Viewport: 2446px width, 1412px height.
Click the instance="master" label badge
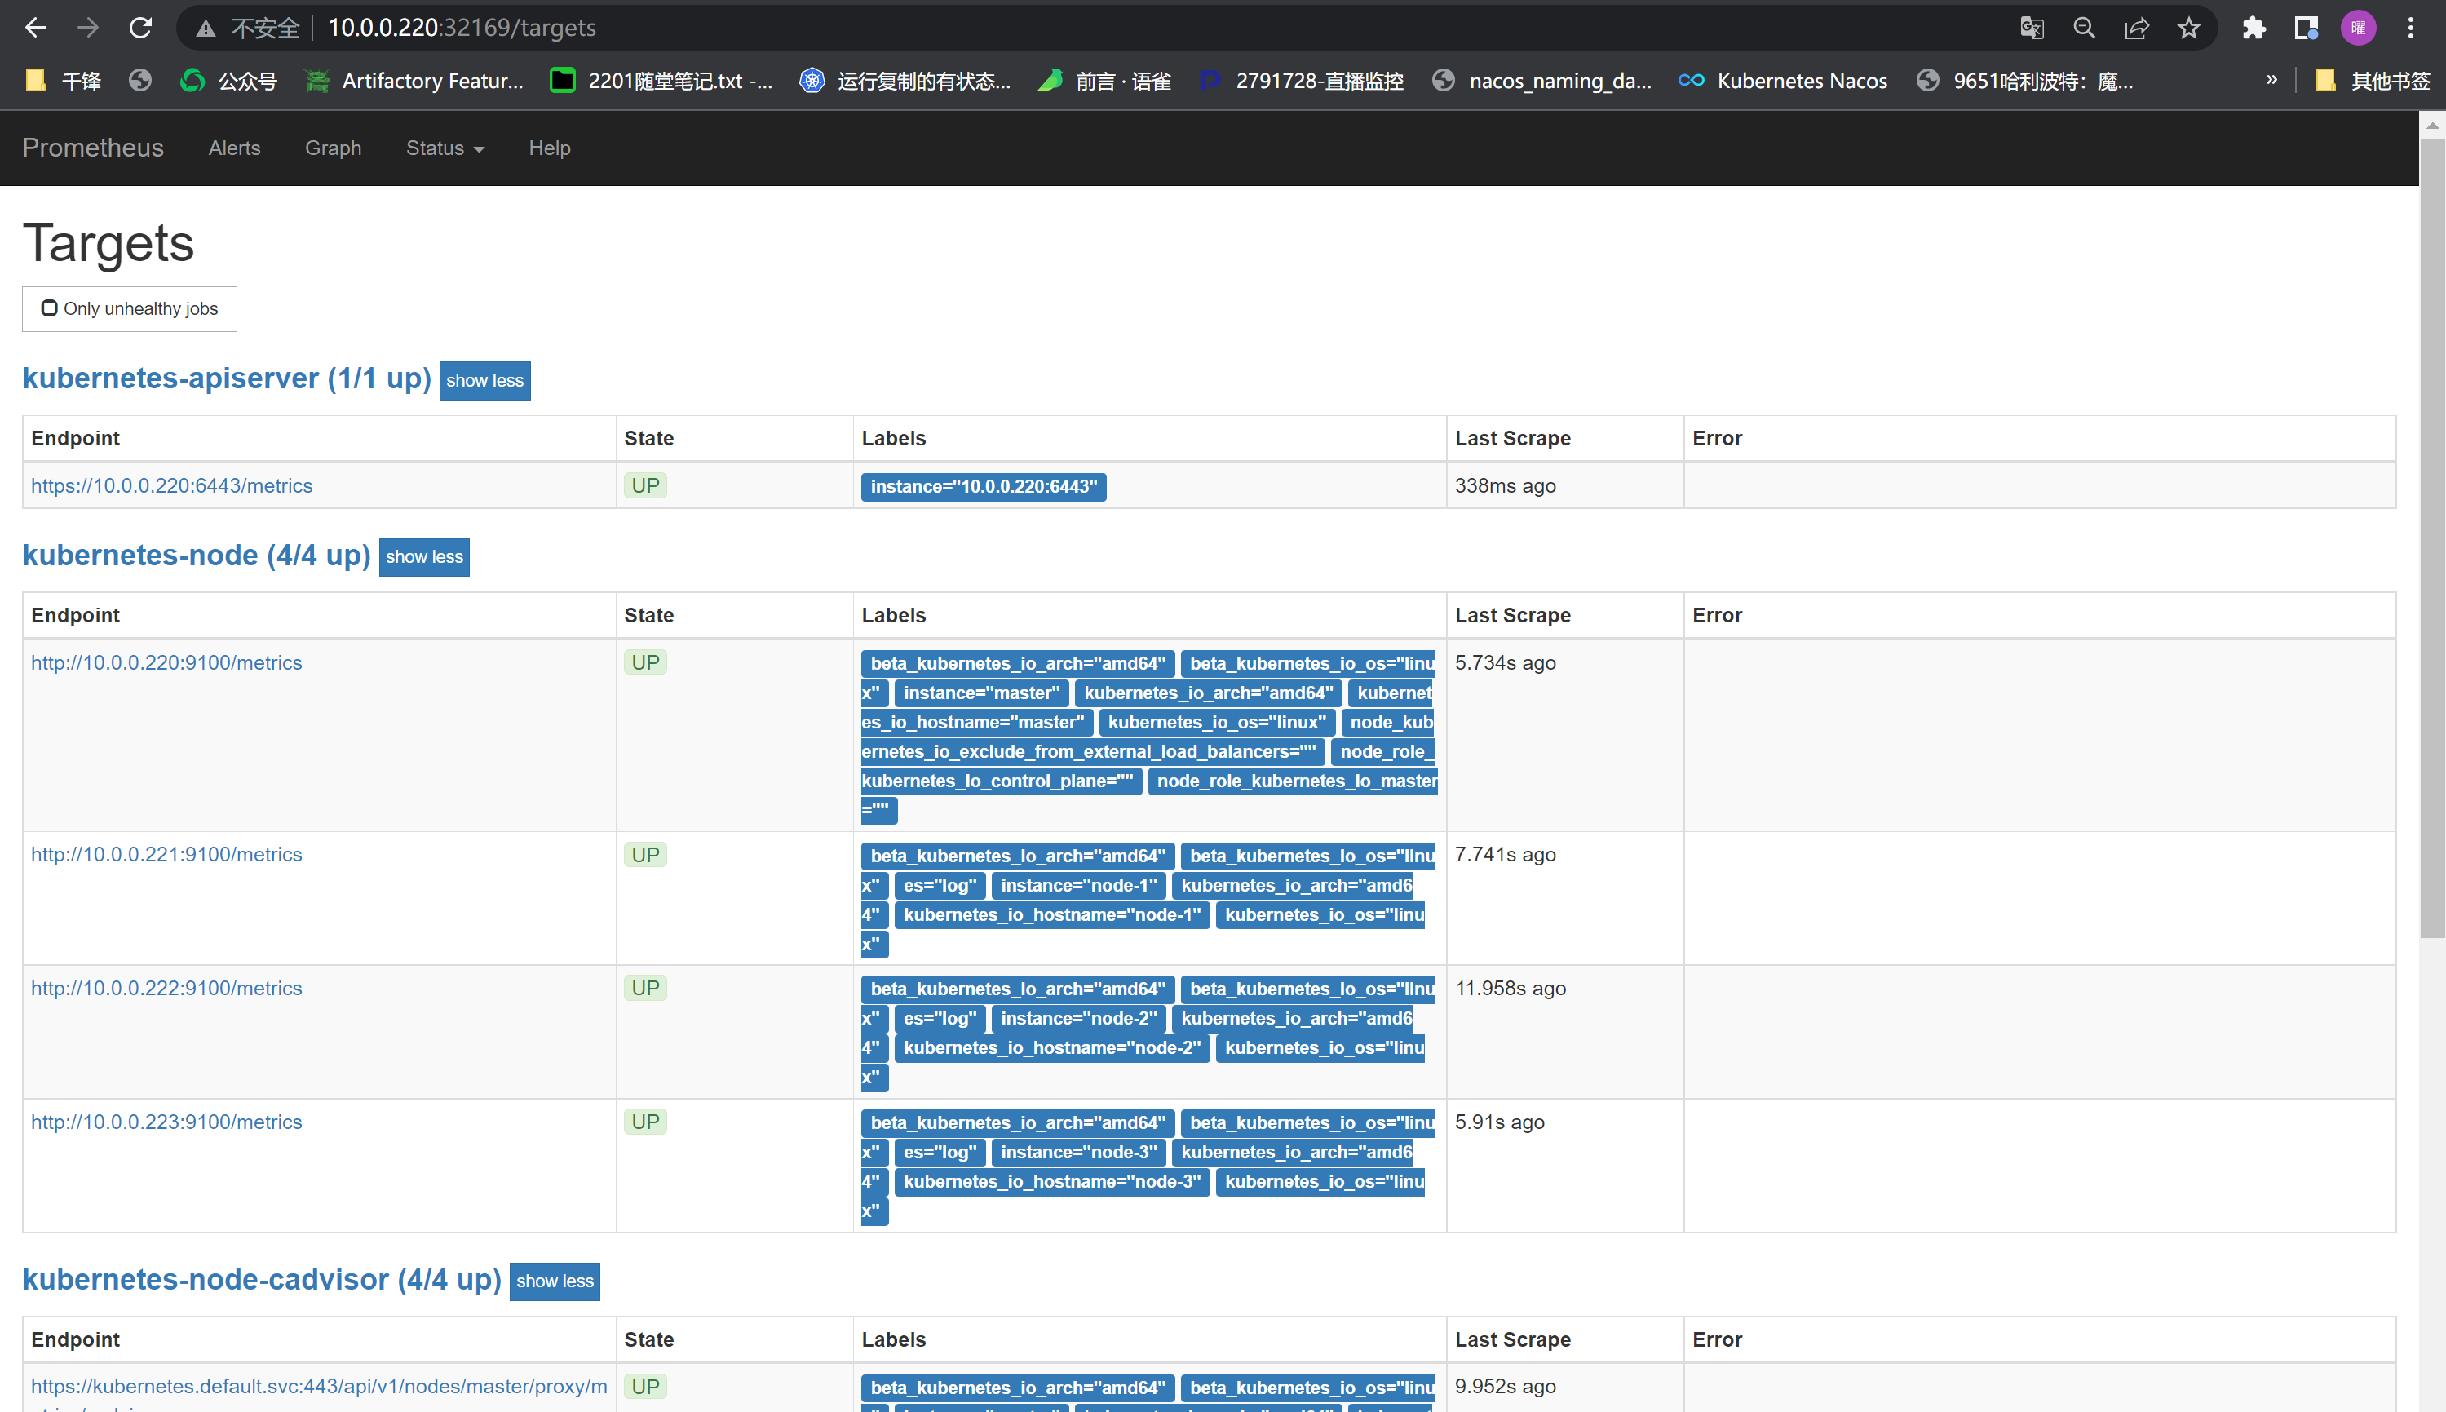[981, 693]
